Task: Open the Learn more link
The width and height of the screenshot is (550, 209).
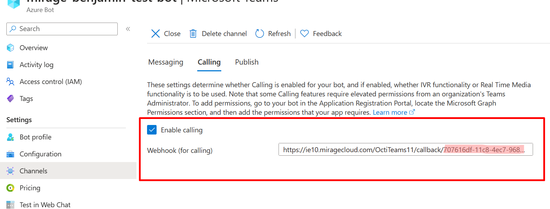Action: (390, 112)
